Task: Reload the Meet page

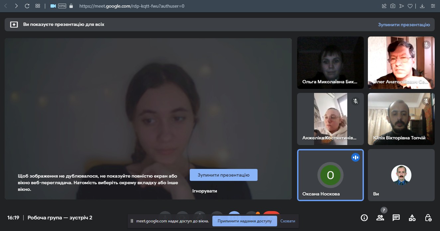Action: tap(27, 6)
